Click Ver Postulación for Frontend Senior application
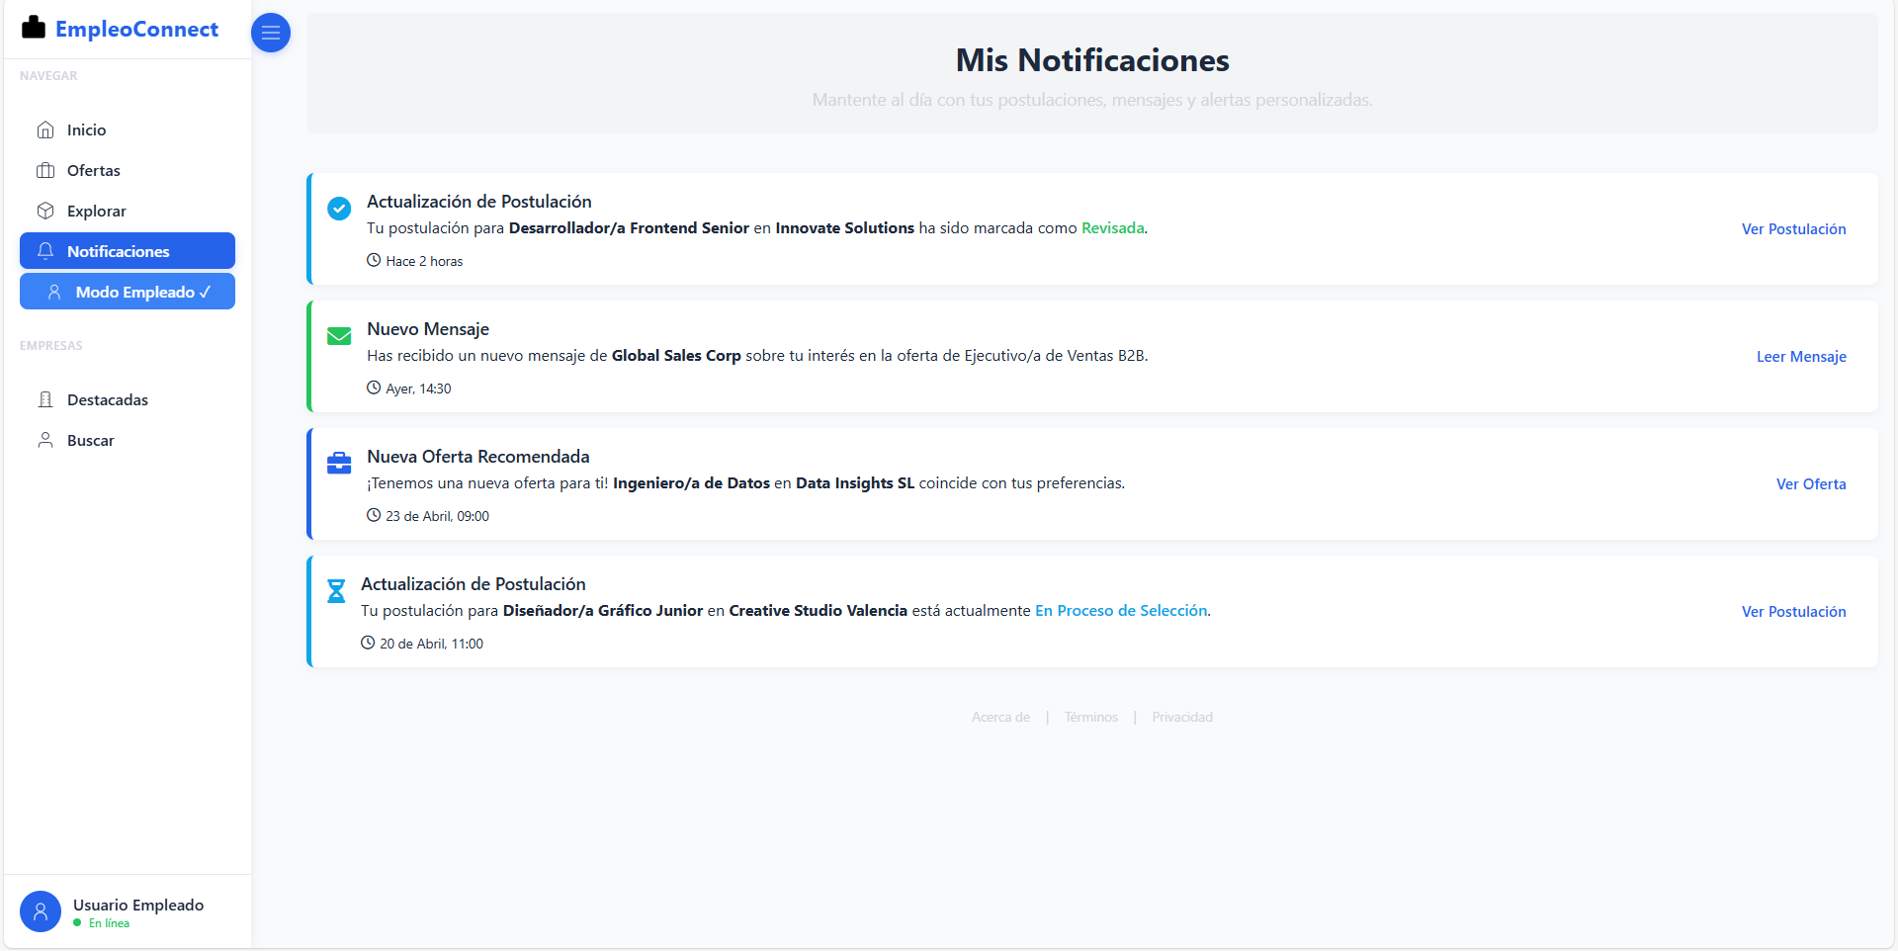The width and height of the screenshot is (1898, 951). 1793,229
